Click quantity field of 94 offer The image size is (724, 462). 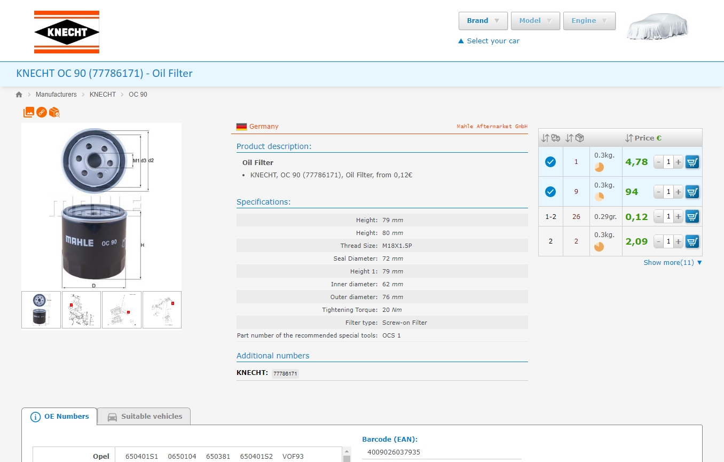tap(668, 192)
